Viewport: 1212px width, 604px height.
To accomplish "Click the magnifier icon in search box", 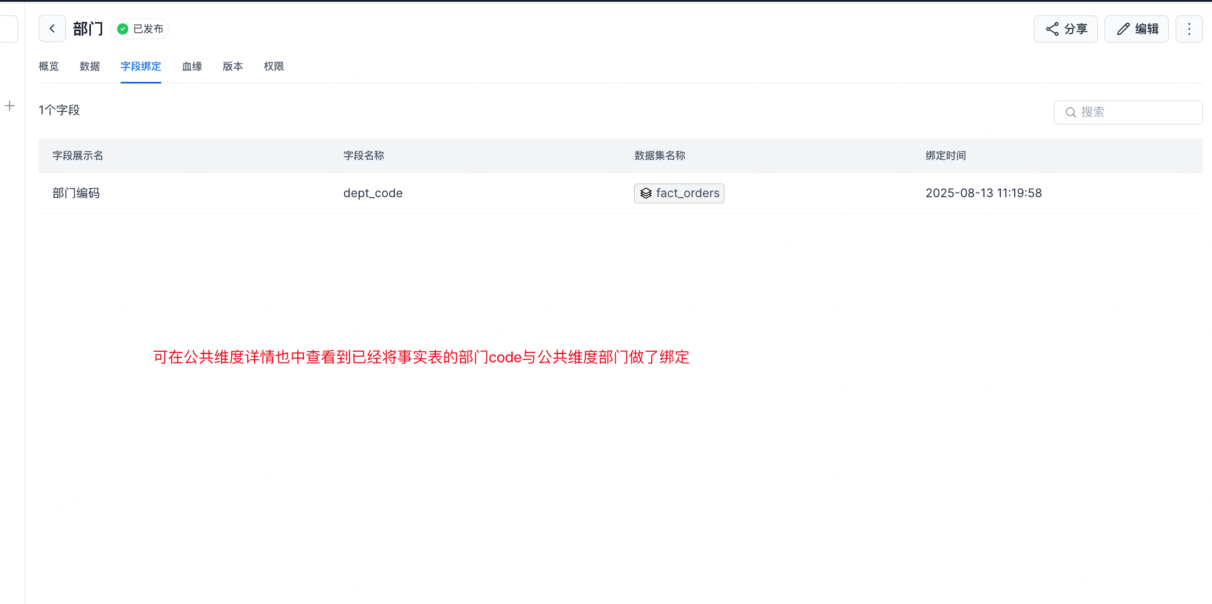I will [1071, 113].
